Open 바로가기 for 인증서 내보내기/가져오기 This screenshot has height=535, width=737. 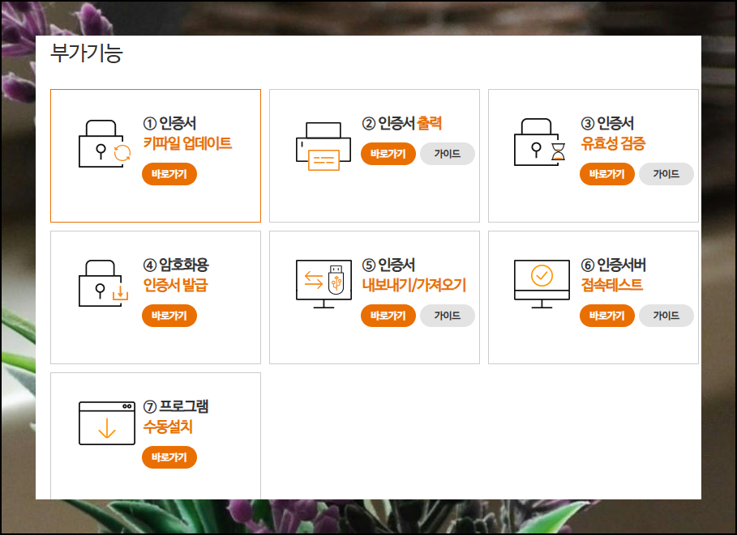click(x=388, y=316)
